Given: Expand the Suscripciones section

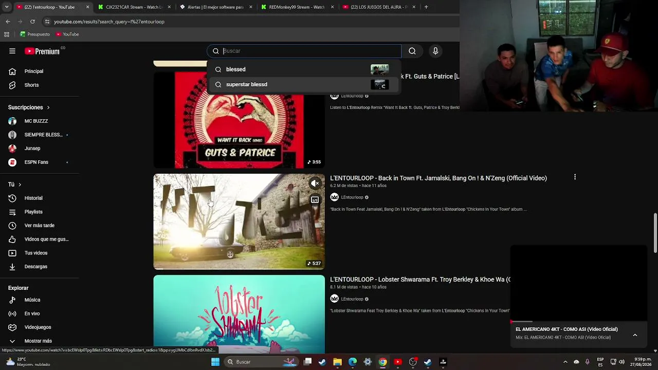Looking at the screenshot, I should [x=29, y=107].
